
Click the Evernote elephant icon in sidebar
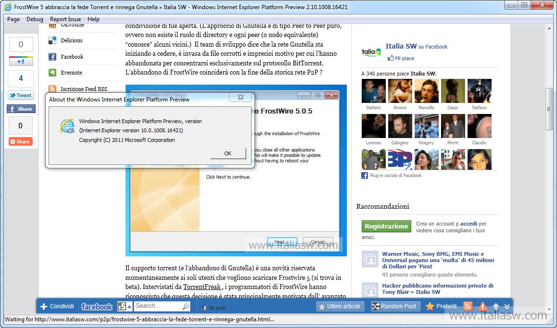(x=52, y=73)
